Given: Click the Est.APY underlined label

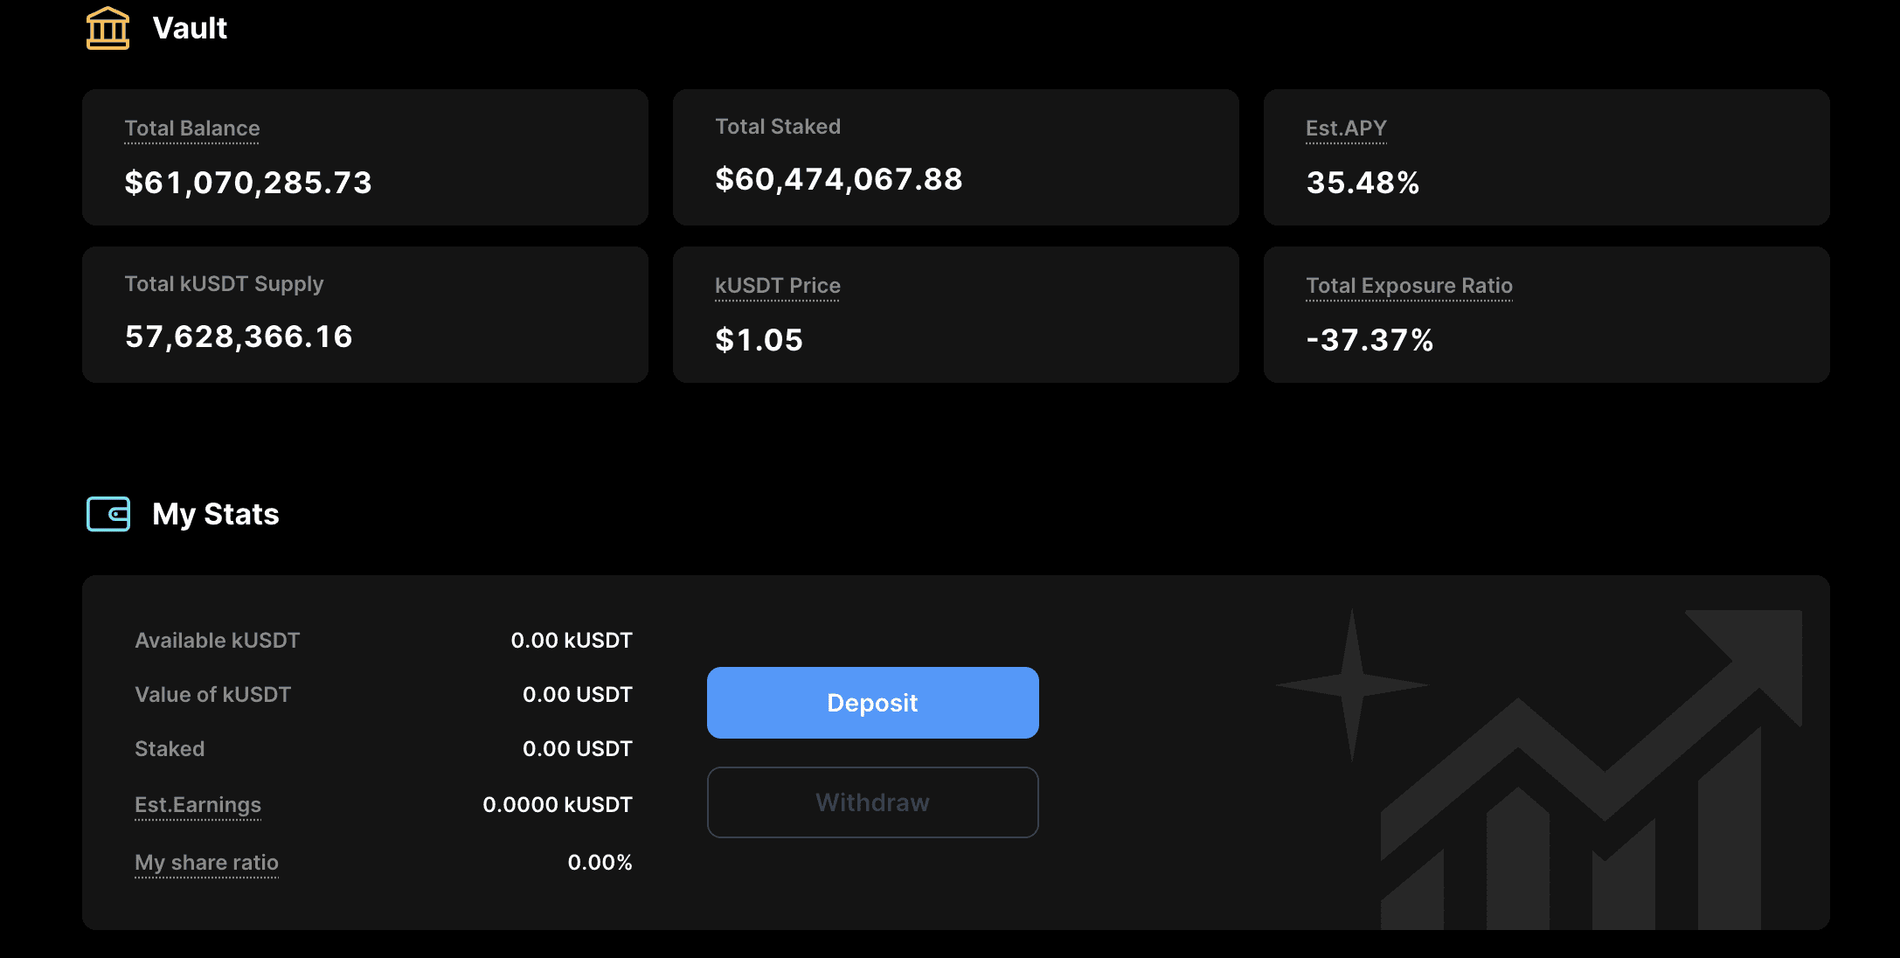Looking at the screenshot, I should [x=1346, y=128].
